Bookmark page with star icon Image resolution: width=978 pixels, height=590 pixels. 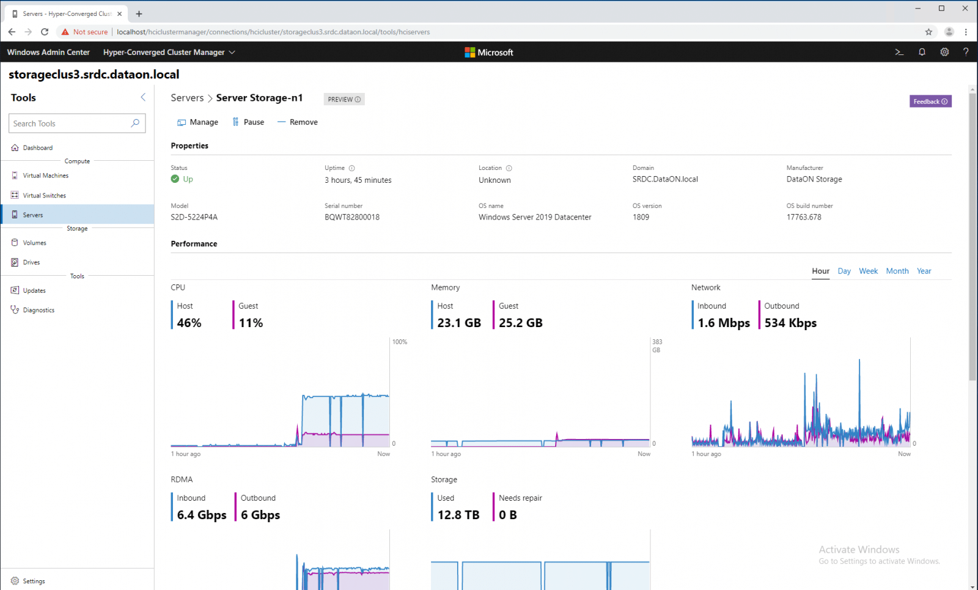tap(928, 32)
